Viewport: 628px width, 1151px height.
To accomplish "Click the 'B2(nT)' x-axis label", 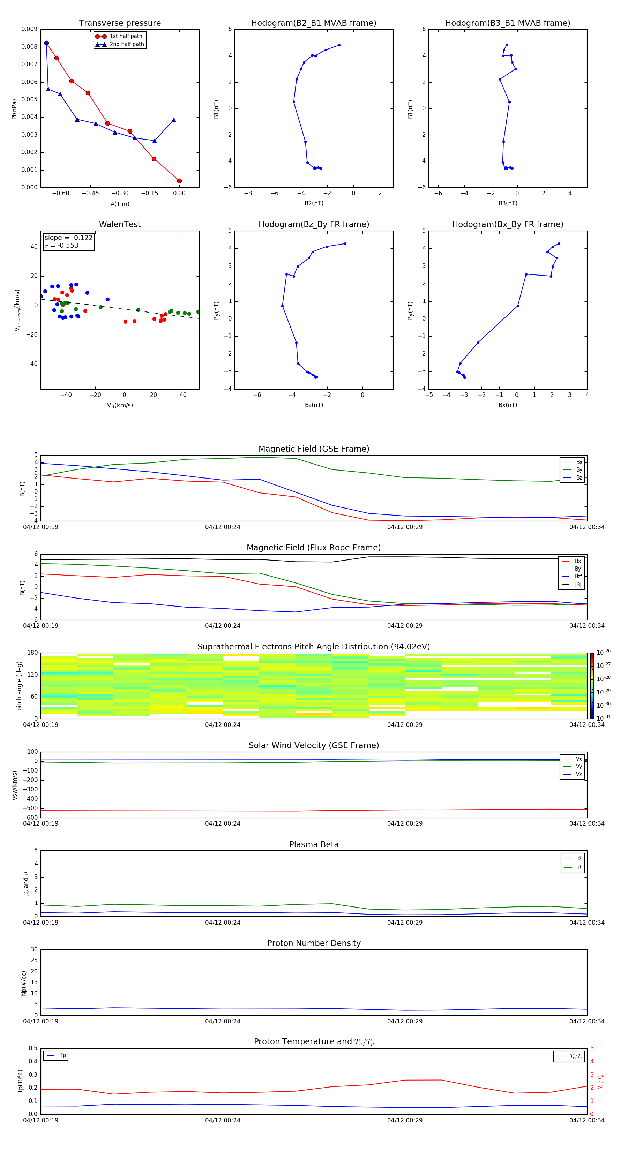I will point(314,203).
